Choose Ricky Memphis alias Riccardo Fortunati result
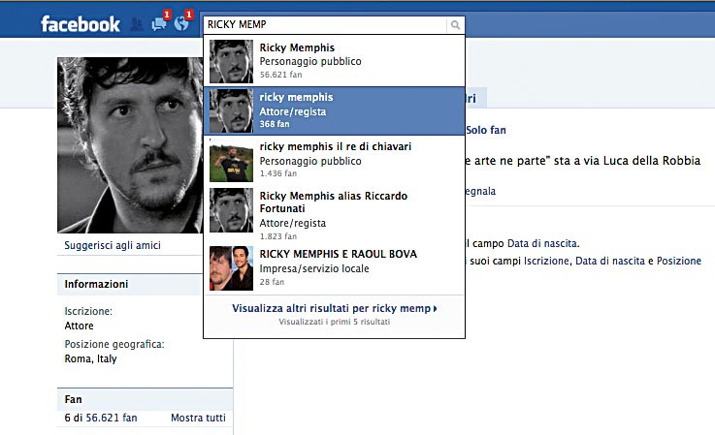 point(334,209)
